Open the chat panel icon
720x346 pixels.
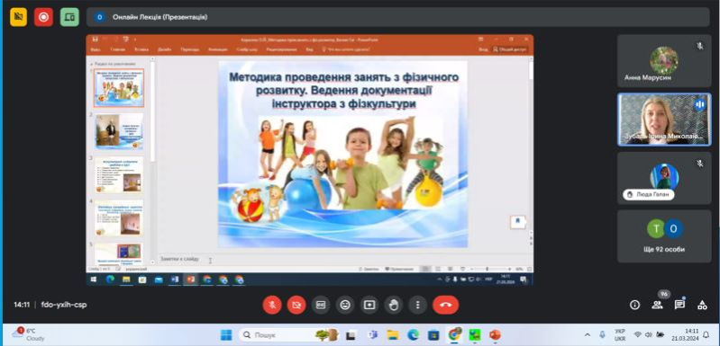click(679, 305)
